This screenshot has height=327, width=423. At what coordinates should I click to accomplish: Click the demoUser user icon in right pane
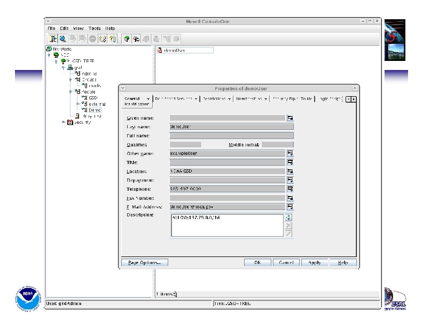[160, 50]
